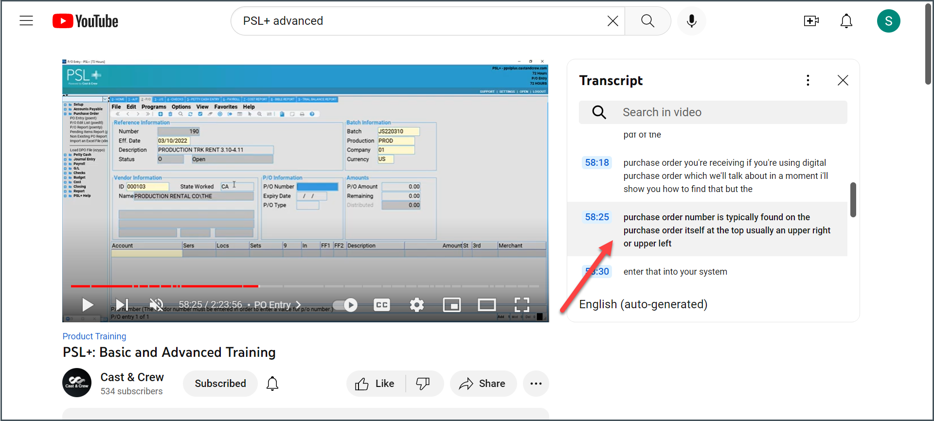Screen dimensions: 934x421
Task: Use the page vertical scrollbar
Action: pos(928,45)
